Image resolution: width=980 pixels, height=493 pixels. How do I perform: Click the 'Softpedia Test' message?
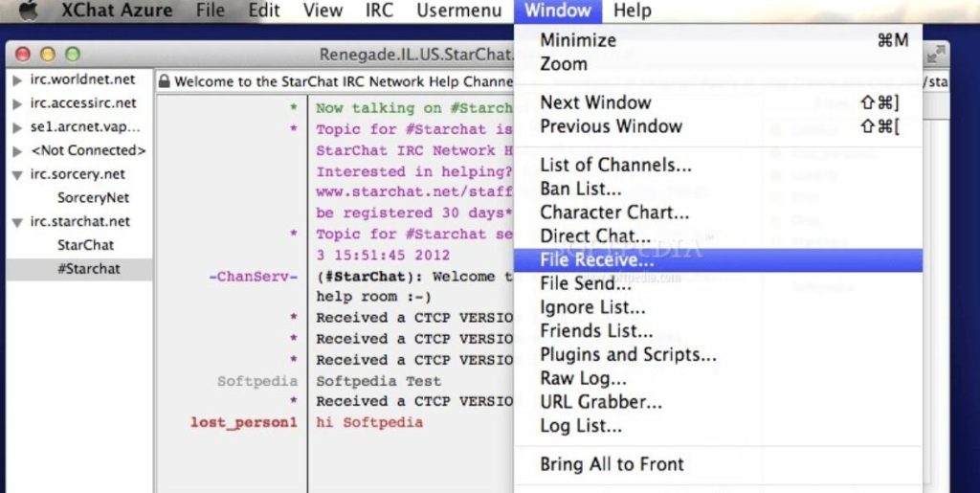tap(378, 381)
